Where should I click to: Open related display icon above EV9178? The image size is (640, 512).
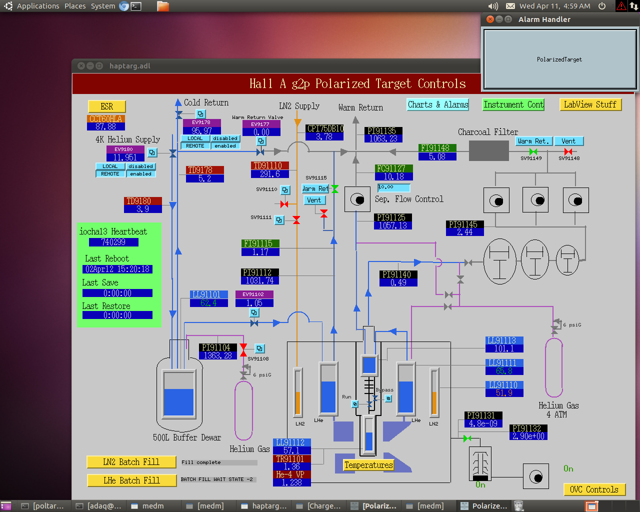[x=200, y=114]
